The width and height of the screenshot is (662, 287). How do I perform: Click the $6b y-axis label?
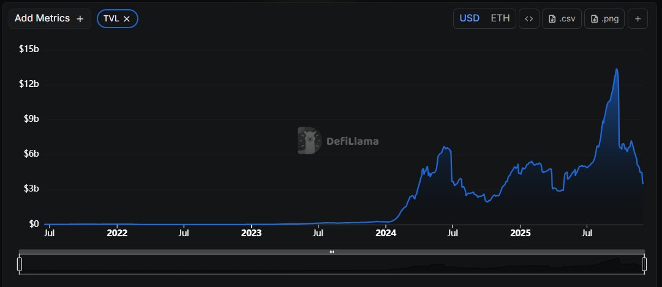(x=31, y=154)
